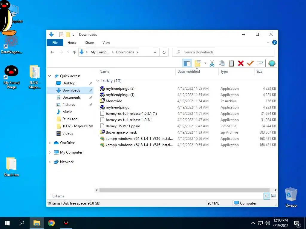The image size is (306, 229).
Task: Click the Search Downloads field
Action: 223,52
